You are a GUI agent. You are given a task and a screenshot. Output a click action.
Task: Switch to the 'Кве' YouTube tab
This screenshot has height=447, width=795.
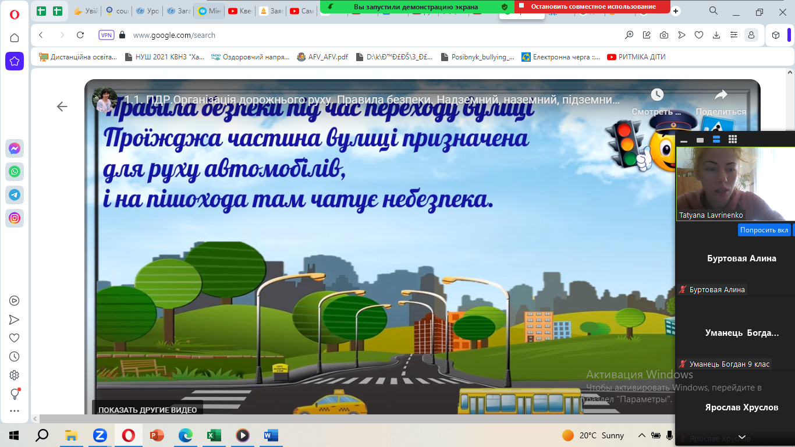tap(239, 11)
